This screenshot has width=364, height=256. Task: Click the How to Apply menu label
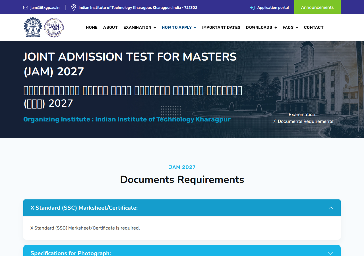tap(177, 27)
